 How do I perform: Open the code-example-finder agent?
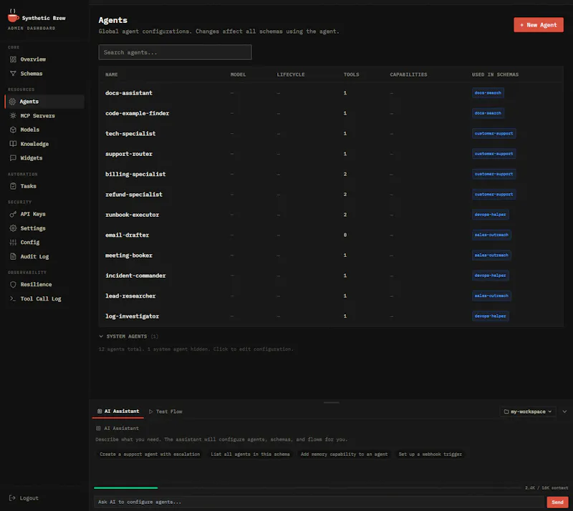[331, 113]
